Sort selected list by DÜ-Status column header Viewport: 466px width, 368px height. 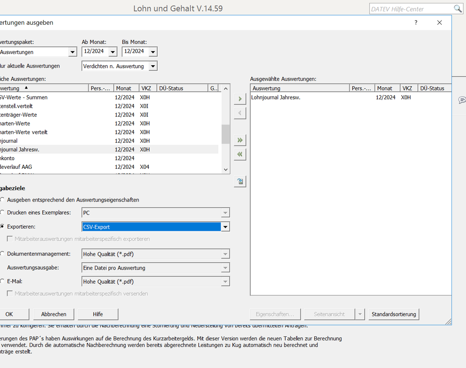[434, 88]
